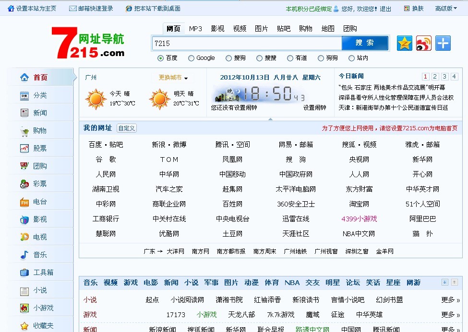Open 彩票 lottery balls icon in sidebar
Screen dimensions: 468x332
point(24,184)
